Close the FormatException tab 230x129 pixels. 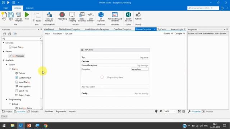[155, 29]
